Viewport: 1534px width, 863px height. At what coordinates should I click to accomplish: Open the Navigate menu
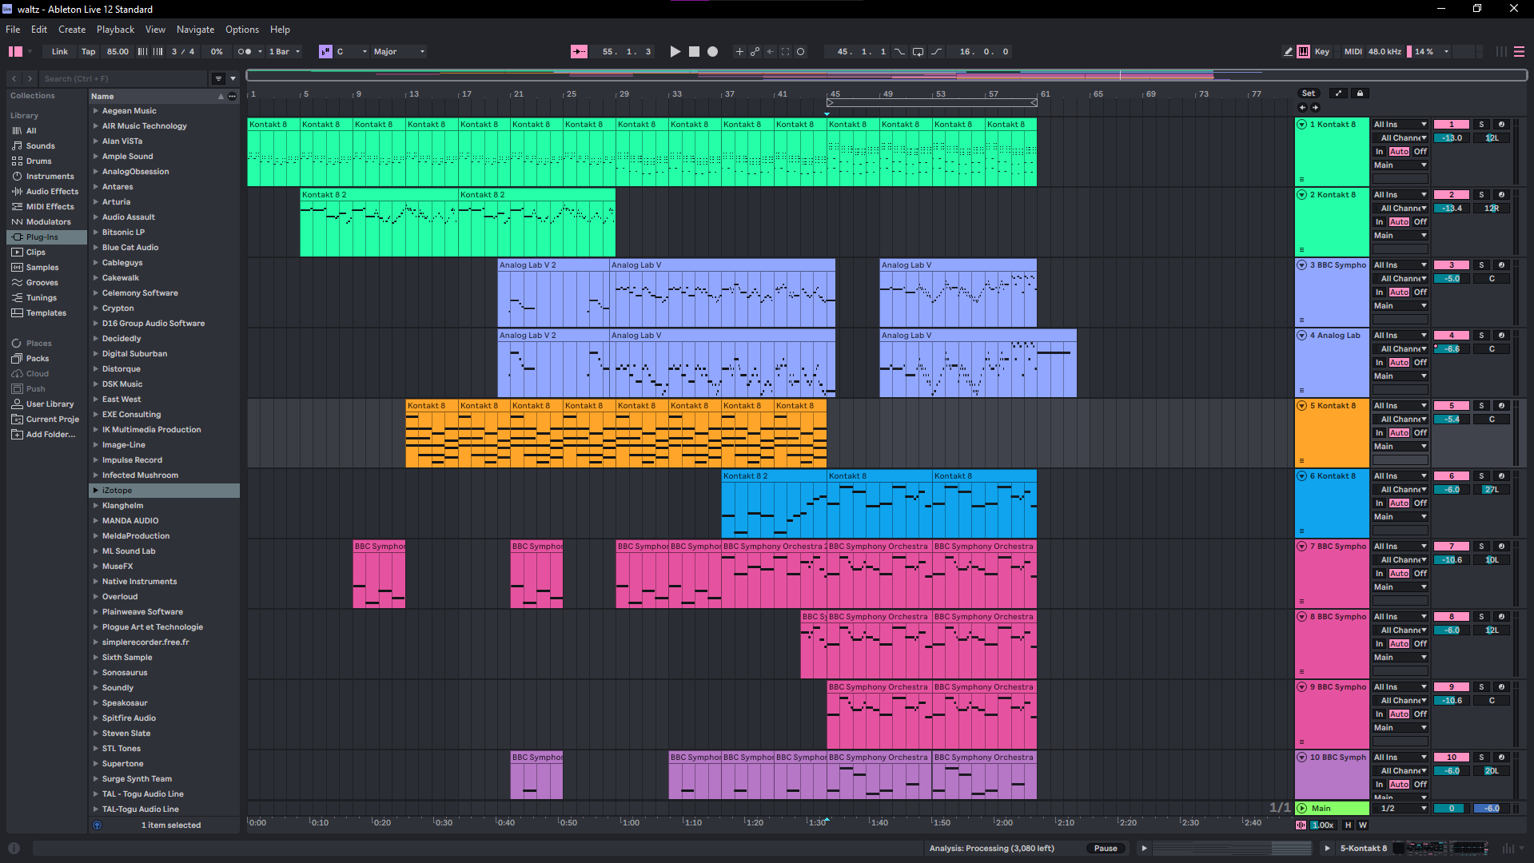(195, 30)
